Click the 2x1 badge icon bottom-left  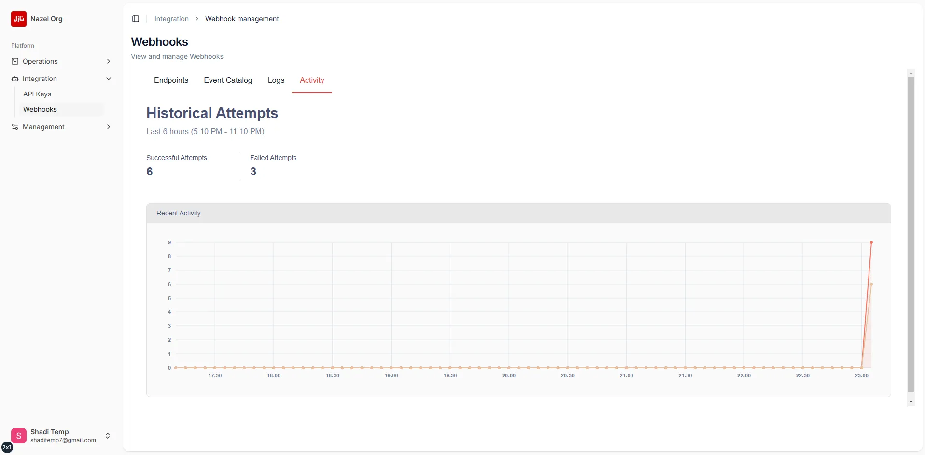[x=7, y=447]
